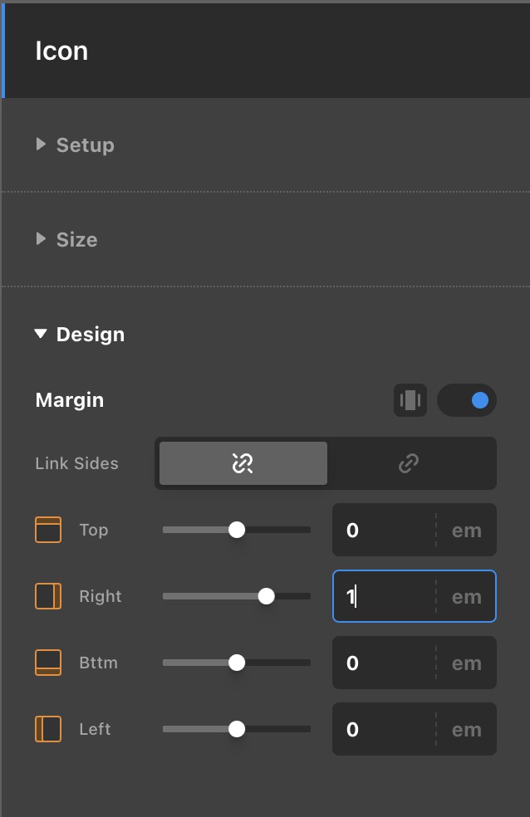Click the right margin icon
Image resolution: width=530 pixels, height=817 pixels.
48,596
